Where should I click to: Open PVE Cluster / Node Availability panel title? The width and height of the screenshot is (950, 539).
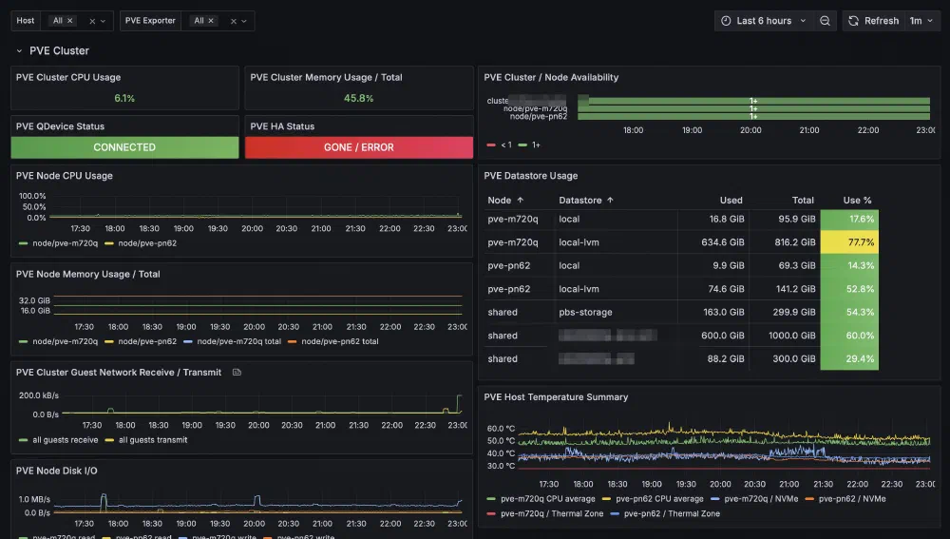point(551,78)
